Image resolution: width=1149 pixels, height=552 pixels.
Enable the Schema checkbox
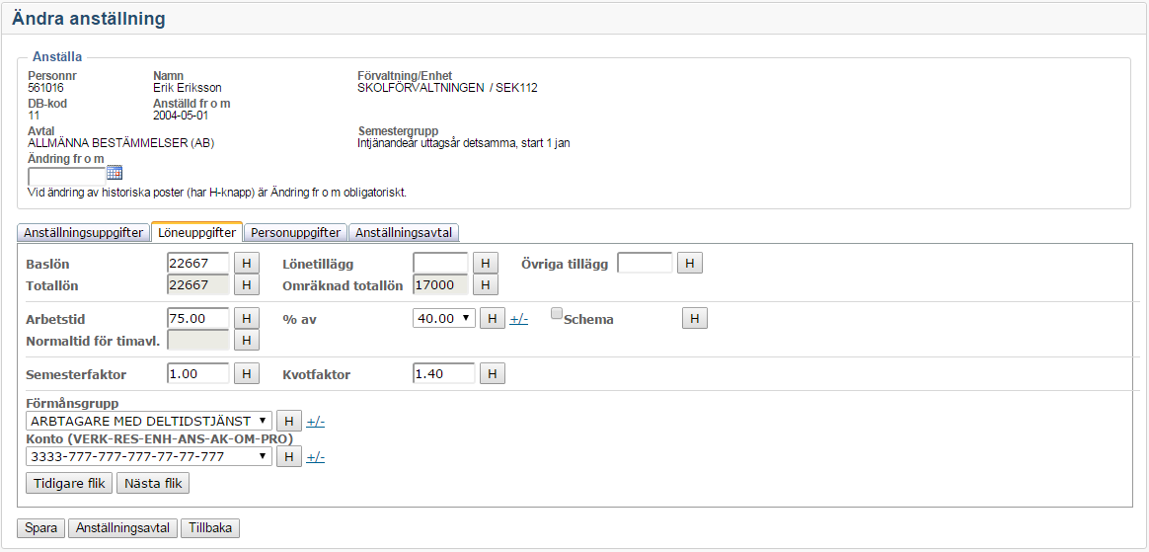point(557,315)
